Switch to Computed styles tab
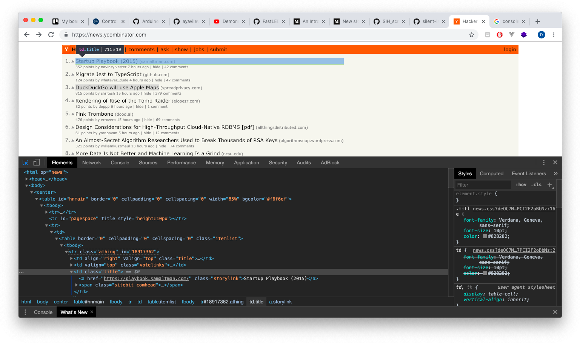Viewport: 580px width, 343px height. (491, 173)
